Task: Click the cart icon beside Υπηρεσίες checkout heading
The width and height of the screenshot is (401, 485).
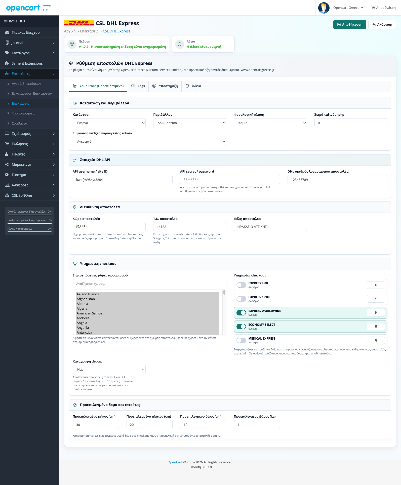Action: [75, 264]
